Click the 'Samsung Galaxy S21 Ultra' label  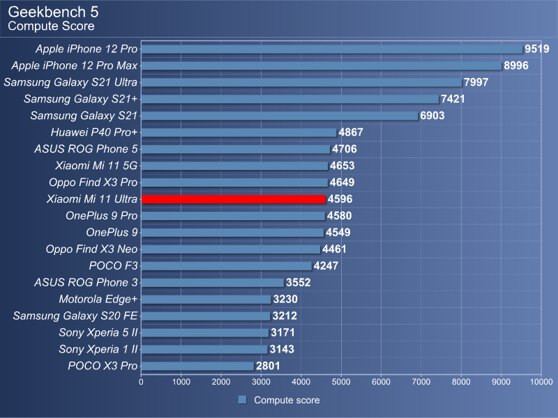point(70,82)
